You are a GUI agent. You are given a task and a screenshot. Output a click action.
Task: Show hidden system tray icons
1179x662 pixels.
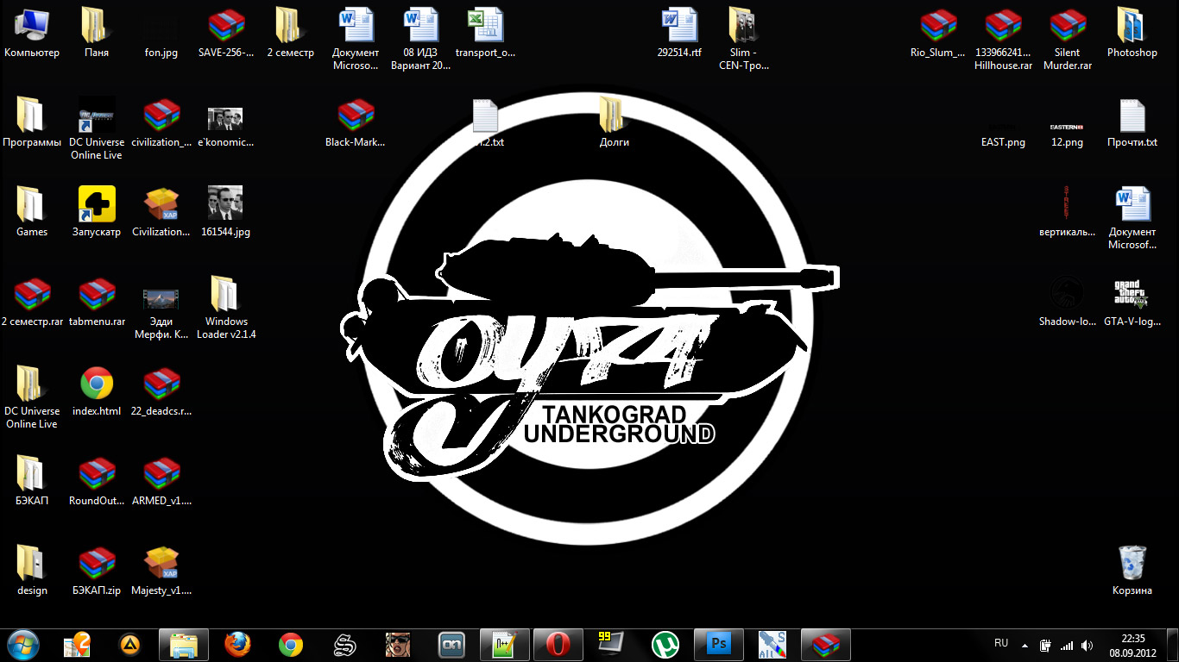1025,645
